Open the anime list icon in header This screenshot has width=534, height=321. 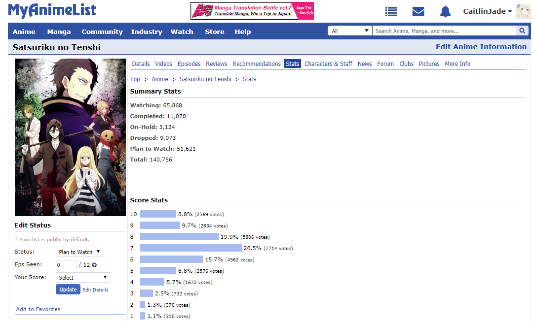pos(391,11)
